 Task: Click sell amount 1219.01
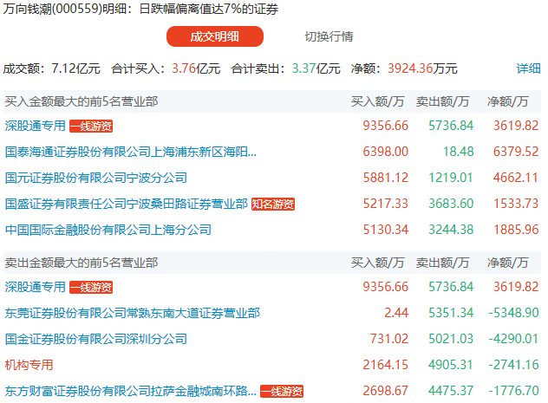point(451,178)
